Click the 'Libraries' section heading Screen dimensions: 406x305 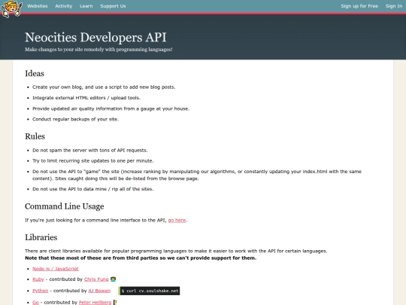41,237
